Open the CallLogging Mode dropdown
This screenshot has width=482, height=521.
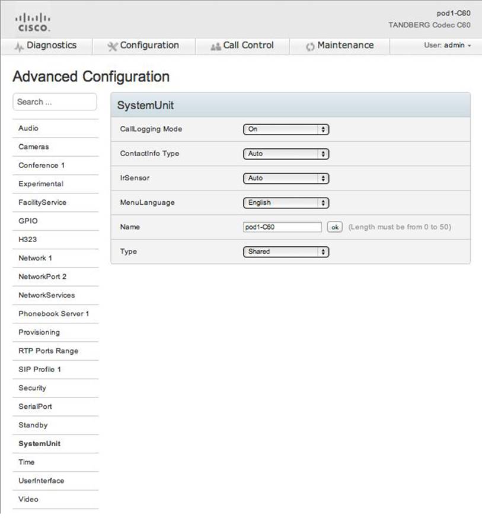(286, 129)
